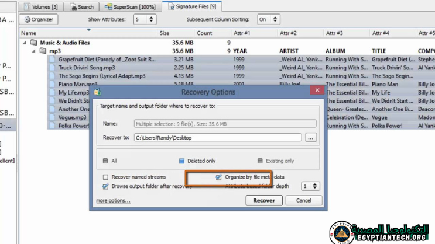Browse for output folder with ... button

click(311, 138)
